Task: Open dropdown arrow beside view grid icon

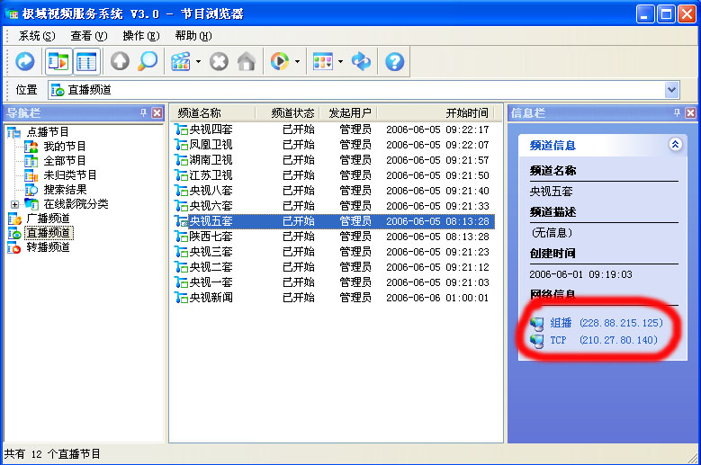Action: coord(340,62)
